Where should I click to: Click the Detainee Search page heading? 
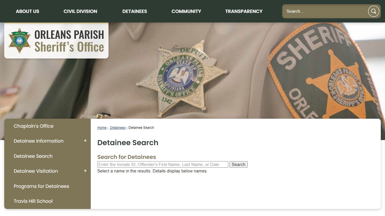click(x=128, y=143)
